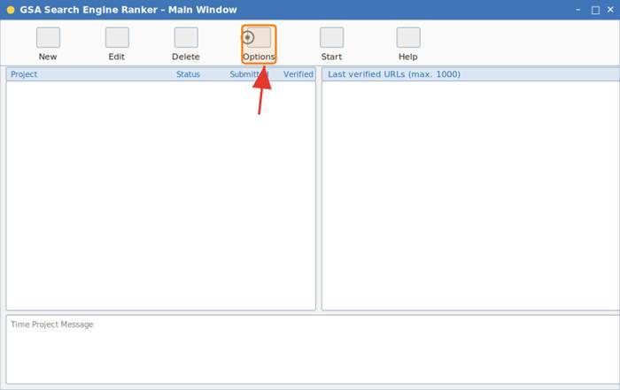
Task: Click the Last verified URLs list panel
Action: pos(470,195)
